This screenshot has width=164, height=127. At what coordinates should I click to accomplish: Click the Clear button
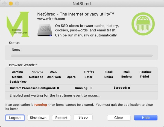tap(119, 118)
